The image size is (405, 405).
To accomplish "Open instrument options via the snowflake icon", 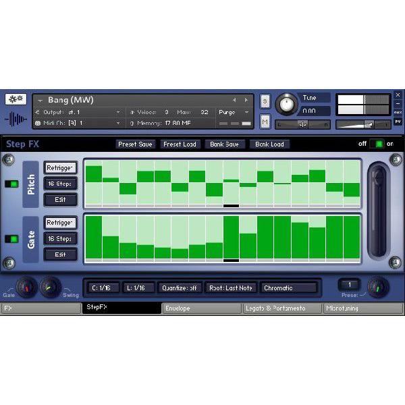I will [x=16, y=99].
